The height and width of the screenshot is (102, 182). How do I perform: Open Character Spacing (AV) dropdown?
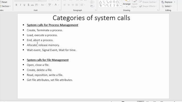(37, 5)
